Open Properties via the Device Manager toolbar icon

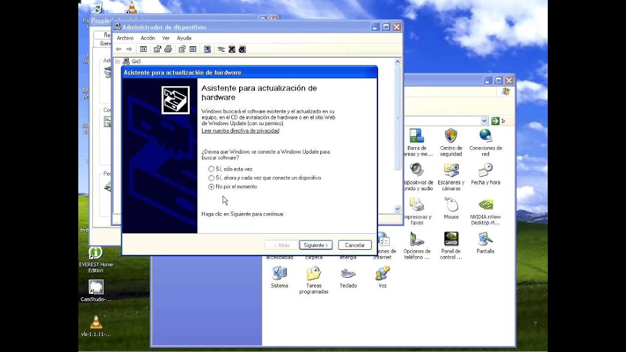click(157, 49)
